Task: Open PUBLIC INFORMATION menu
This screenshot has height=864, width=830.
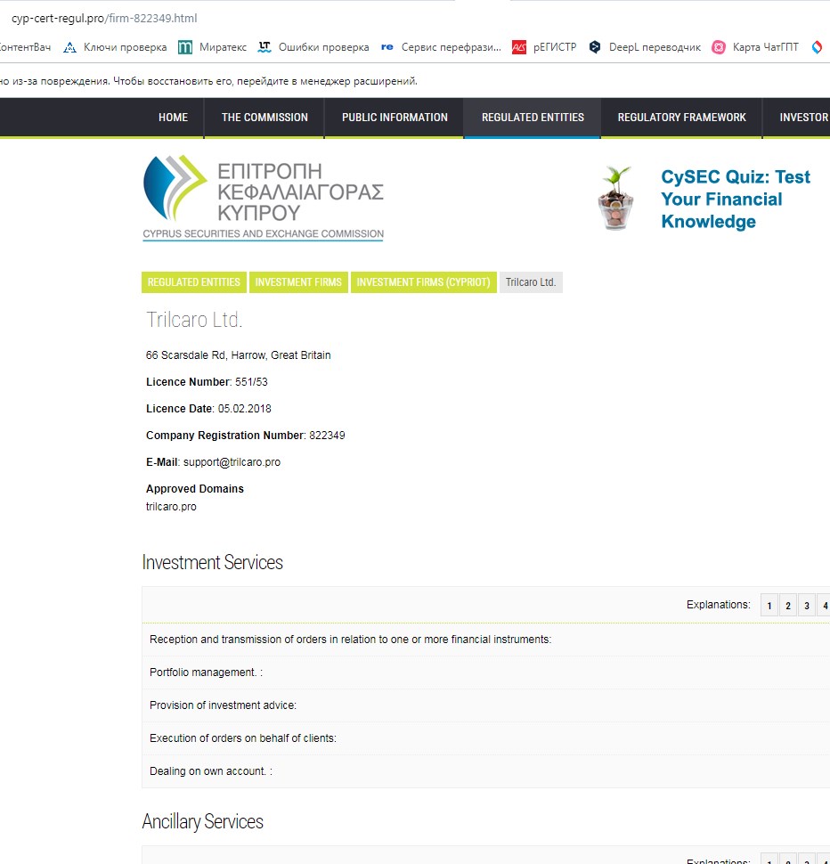Action: tap(395, 118)
